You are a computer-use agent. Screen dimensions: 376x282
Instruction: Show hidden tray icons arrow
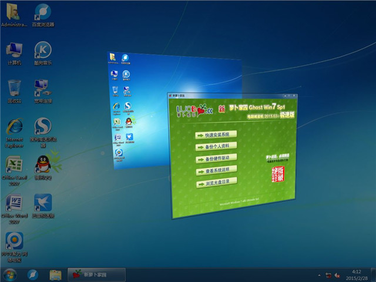(x=319, y=276)
